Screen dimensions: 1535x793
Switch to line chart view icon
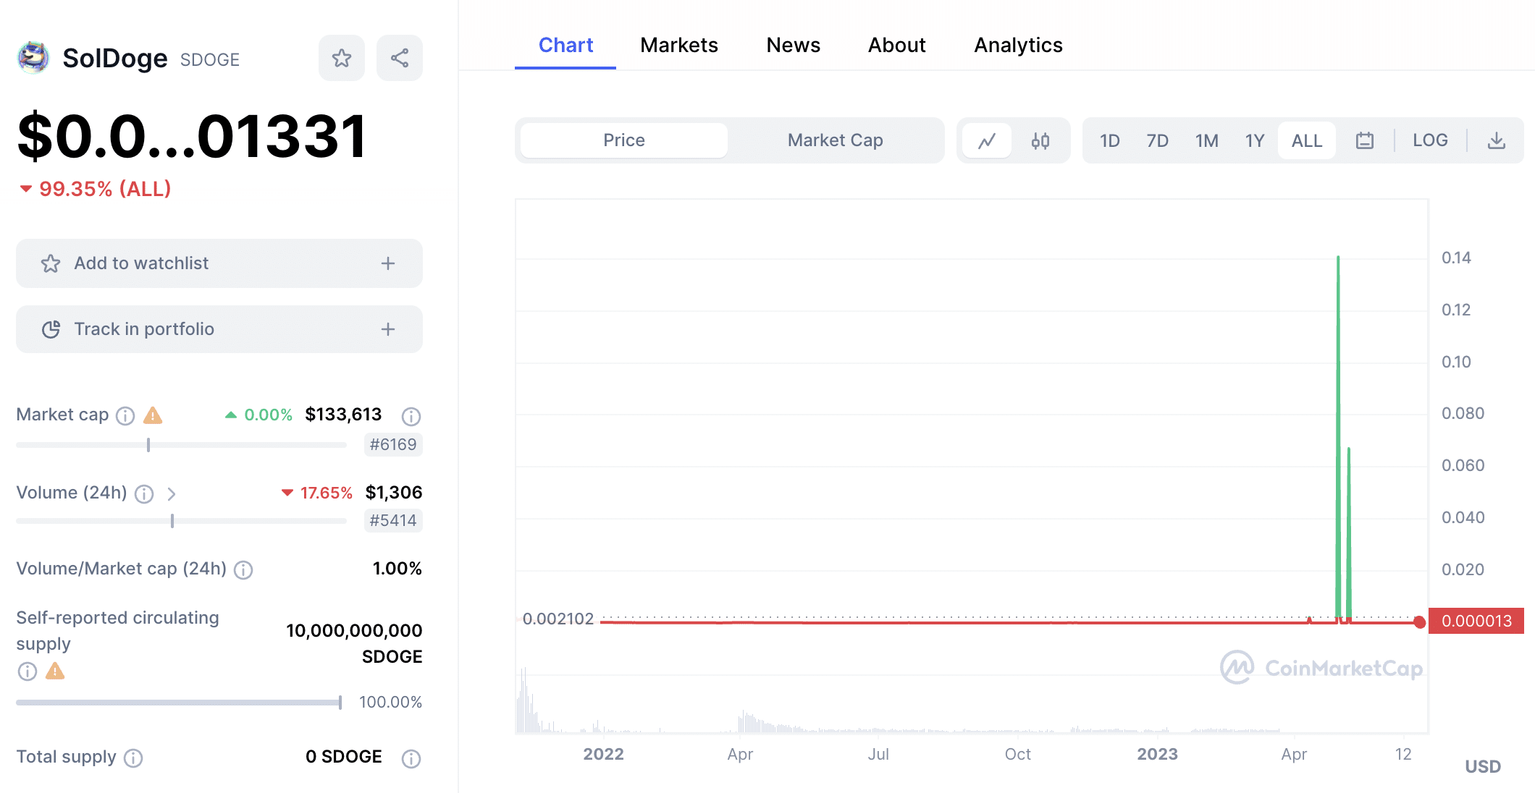click(x=987, y=140)
